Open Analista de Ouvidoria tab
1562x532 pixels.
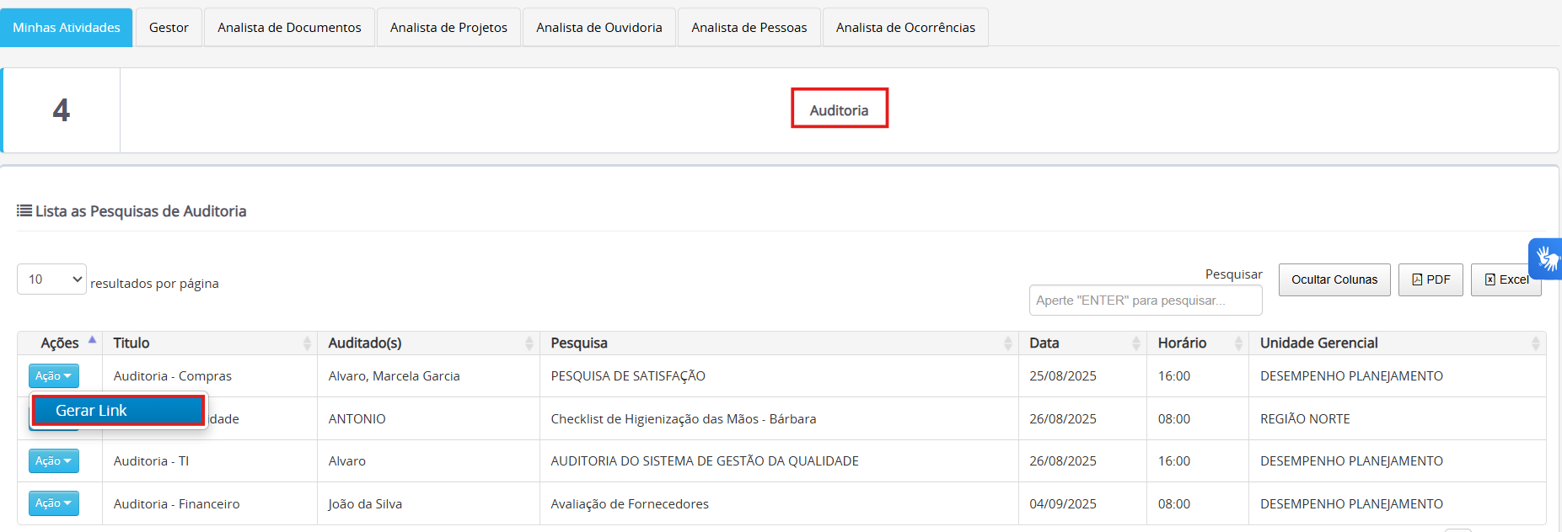click(x=598, y=28)
